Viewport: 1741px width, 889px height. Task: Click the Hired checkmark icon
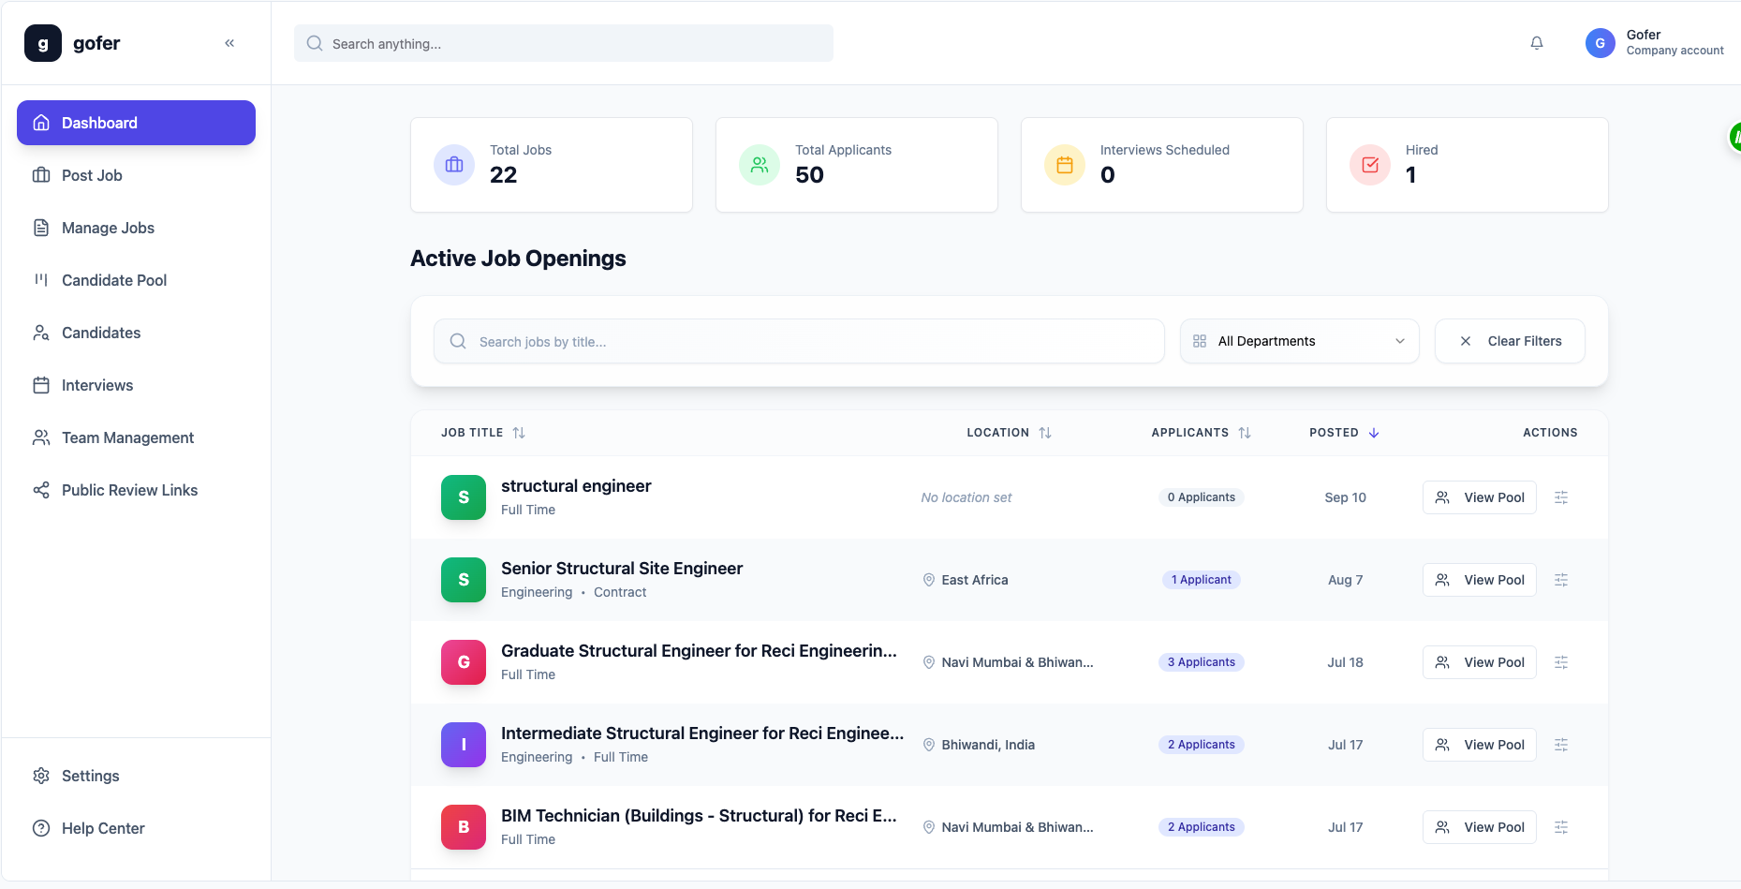tap(1370, 165)
